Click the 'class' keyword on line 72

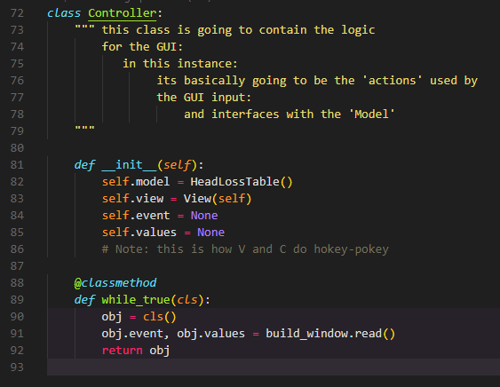(64, 13)
